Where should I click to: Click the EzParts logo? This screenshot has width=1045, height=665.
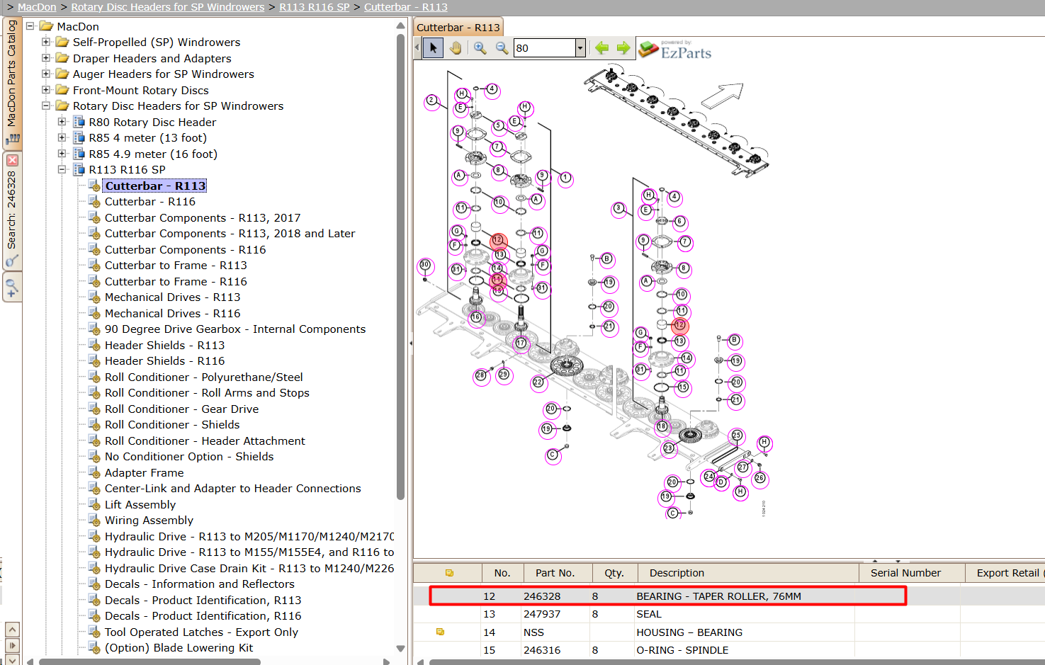(x=674, y=50)
